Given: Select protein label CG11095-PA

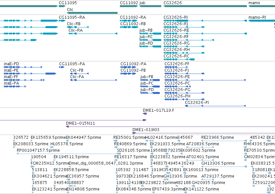Looking at the screenshot, I should [72, 64].
